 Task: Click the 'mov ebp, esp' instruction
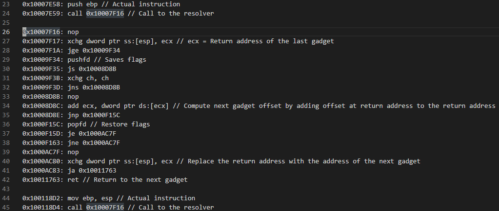(x=90, y=198)
